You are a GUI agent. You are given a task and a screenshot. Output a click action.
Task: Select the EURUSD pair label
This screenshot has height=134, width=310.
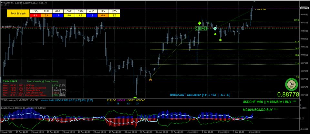(111, 100)
